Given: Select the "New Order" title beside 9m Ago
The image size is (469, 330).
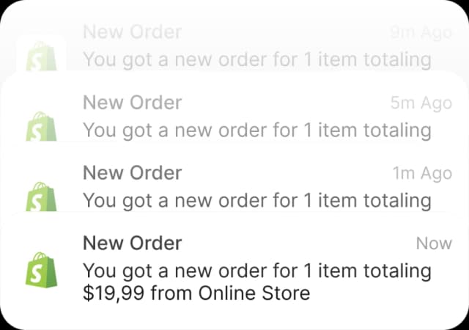Looking at the screenshot, I should 132,32.
